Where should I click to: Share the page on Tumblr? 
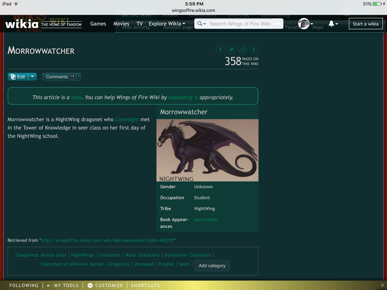coord(253,50)
